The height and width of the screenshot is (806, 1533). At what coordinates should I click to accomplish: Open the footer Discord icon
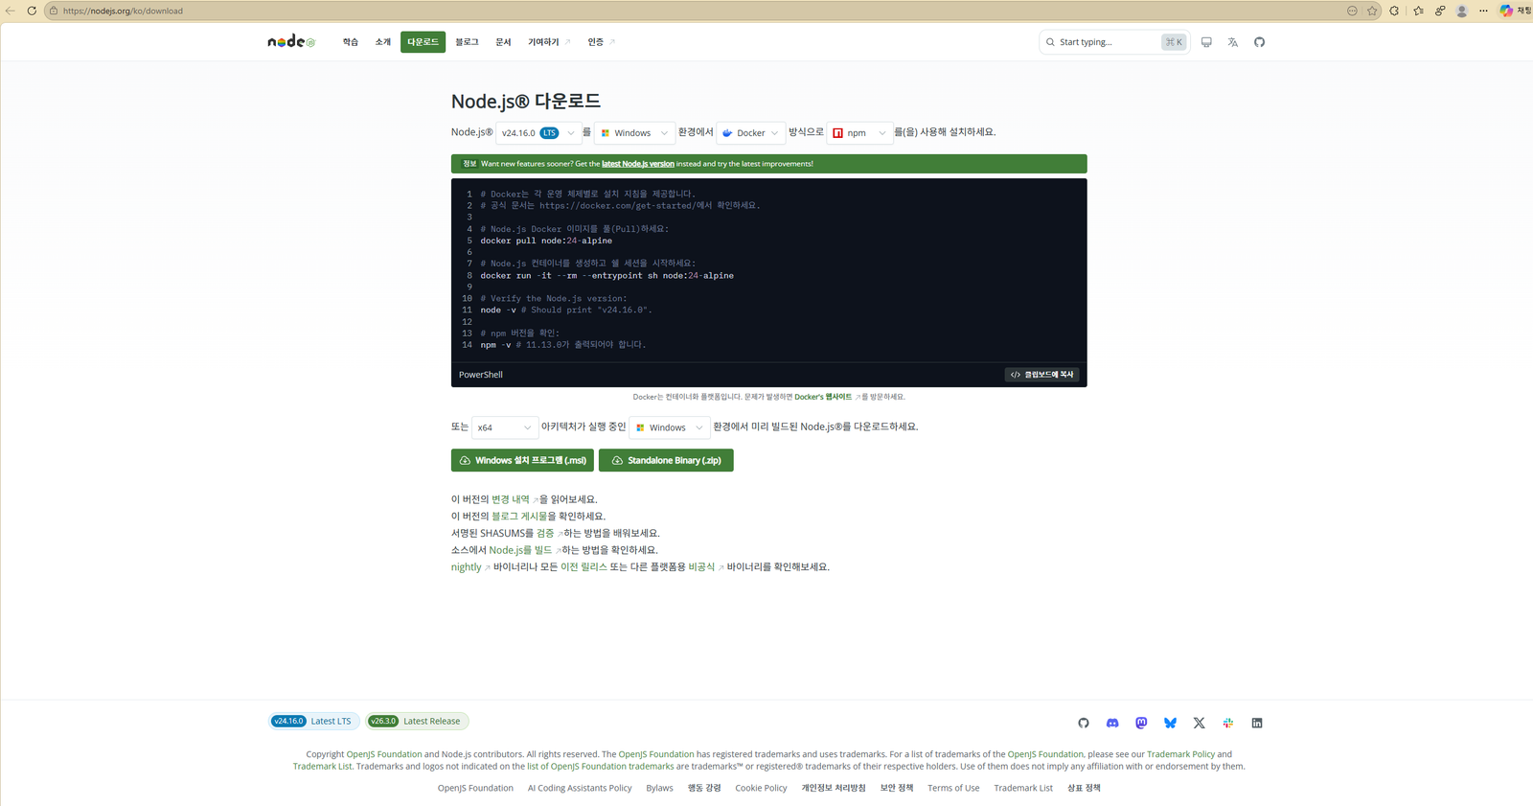point(1112,723)
